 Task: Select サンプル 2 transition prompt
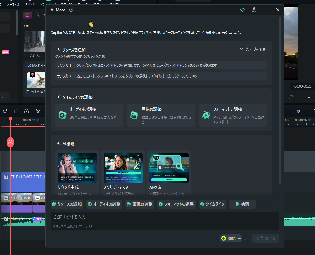[161, 76]
